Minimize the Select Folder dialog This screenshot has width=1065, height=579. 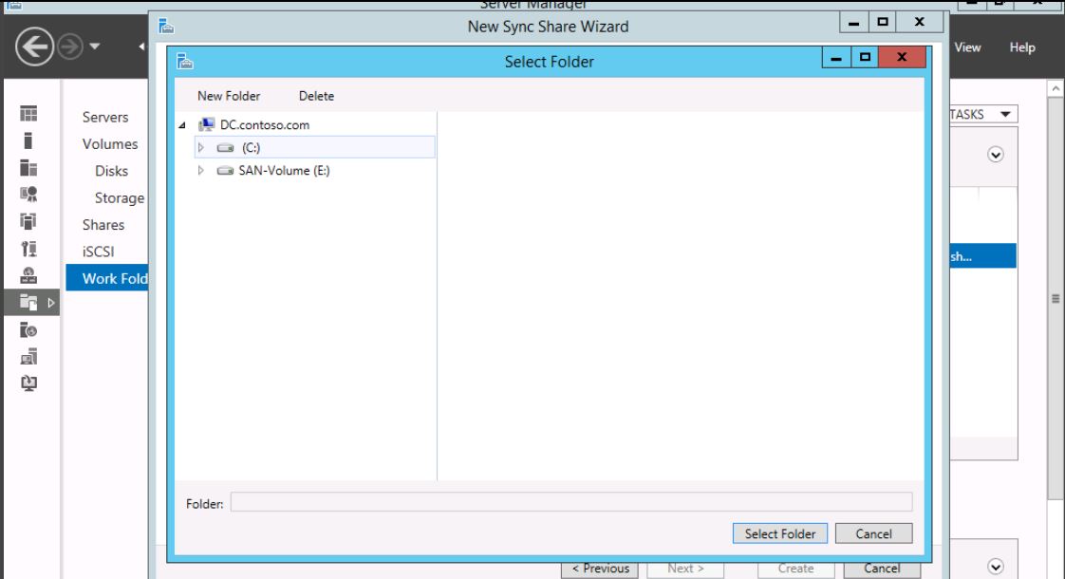tap(836, 57)
